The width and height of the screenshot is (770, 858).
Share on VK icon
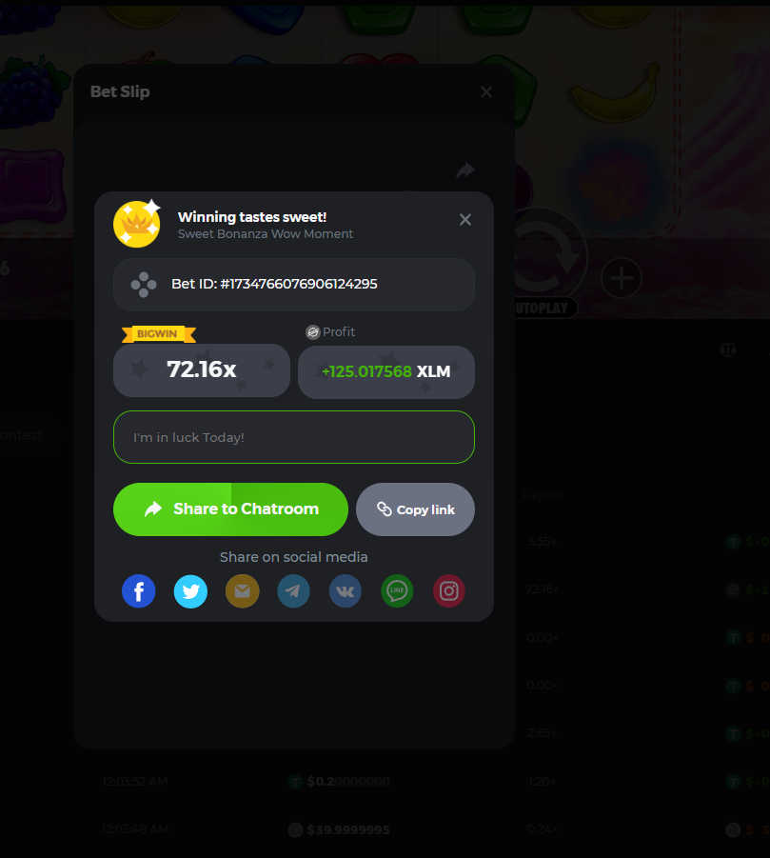[x=346, y=591]
